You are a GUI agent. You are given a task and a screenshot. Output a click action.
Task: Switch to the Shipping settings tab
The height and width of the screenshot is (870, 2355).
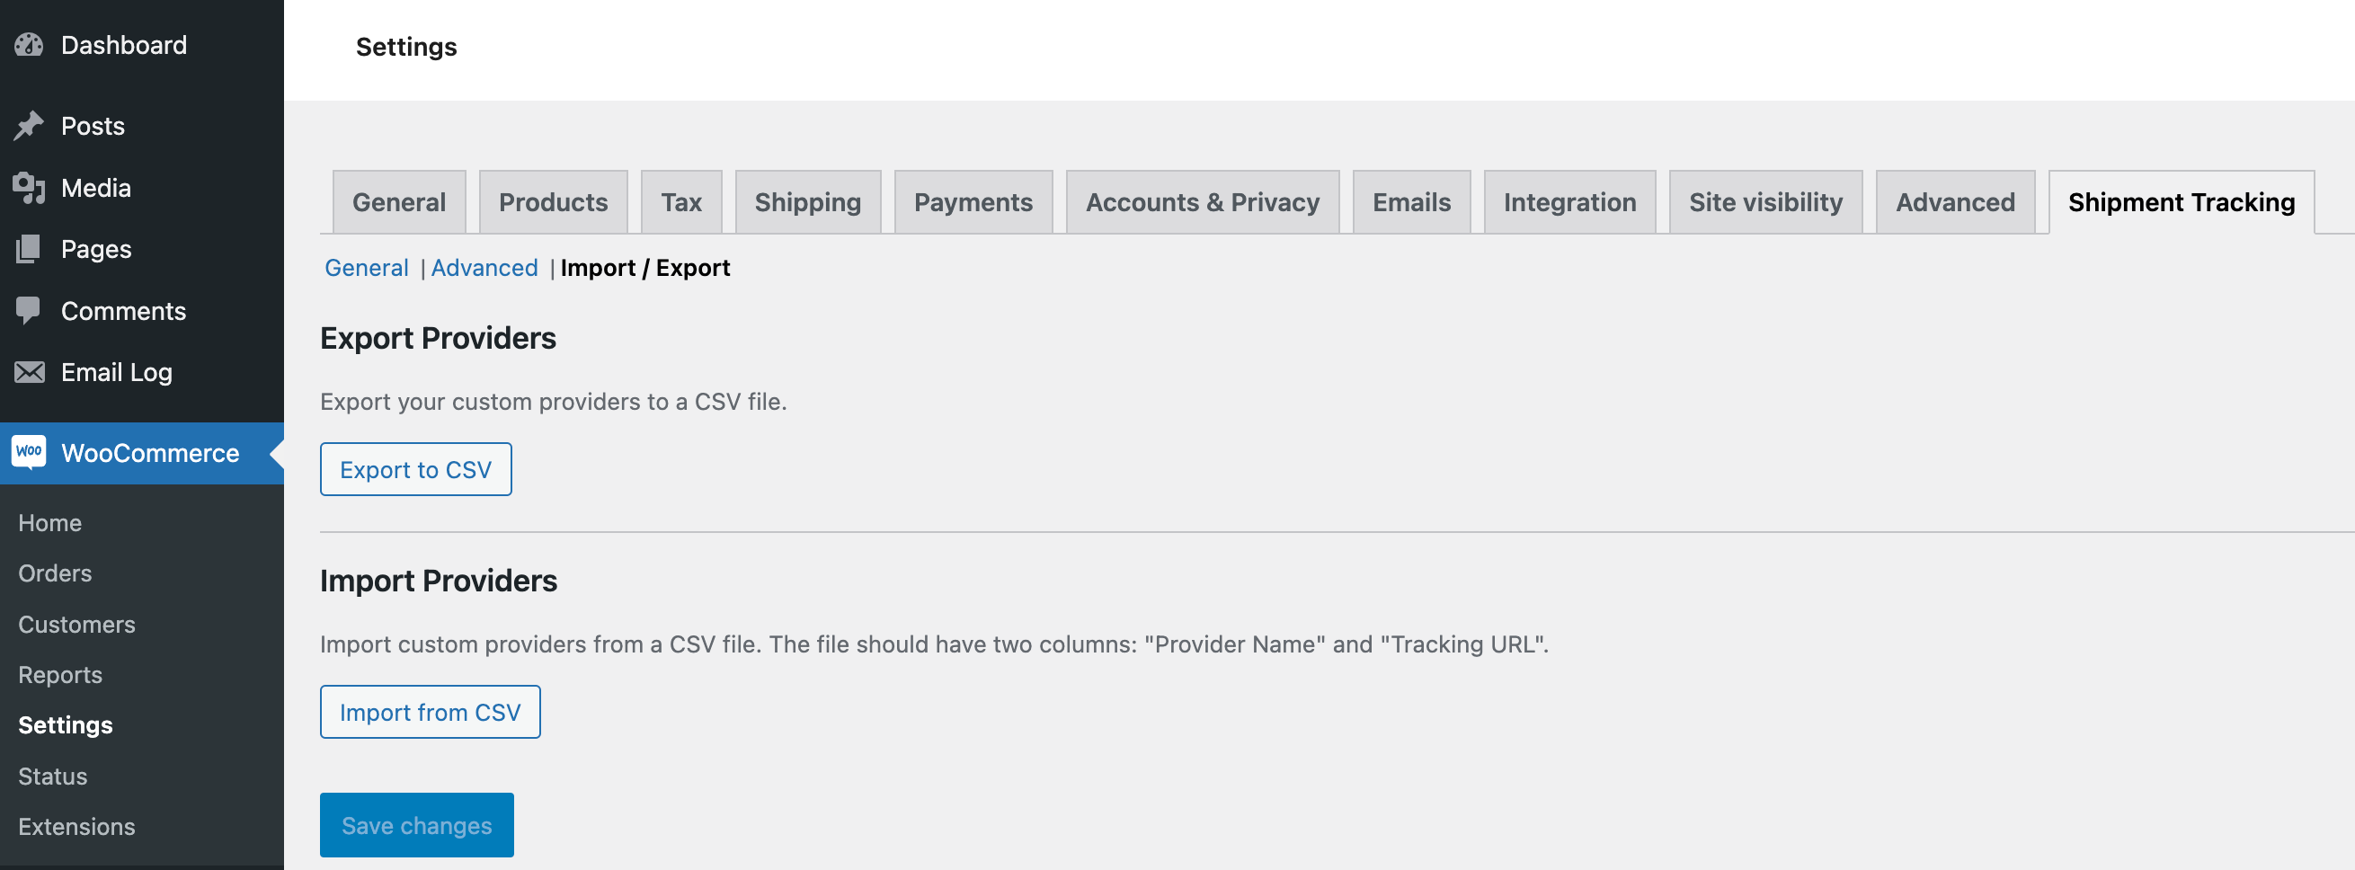tap(807, 202)
